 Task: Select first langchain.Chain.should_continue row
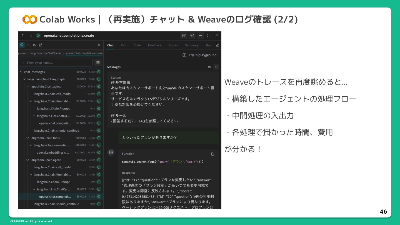pyautogui.click(x=61, y=131)
